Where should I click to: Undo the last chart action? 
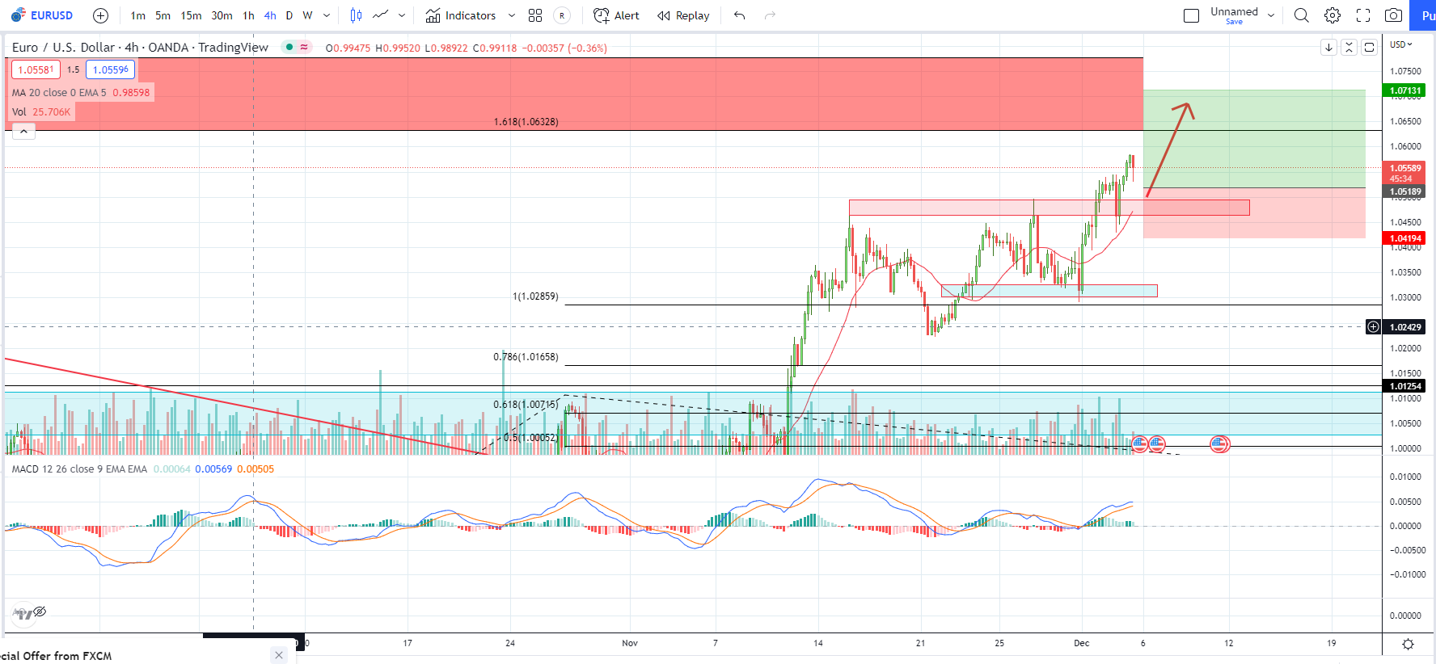(x=740, y=15)
